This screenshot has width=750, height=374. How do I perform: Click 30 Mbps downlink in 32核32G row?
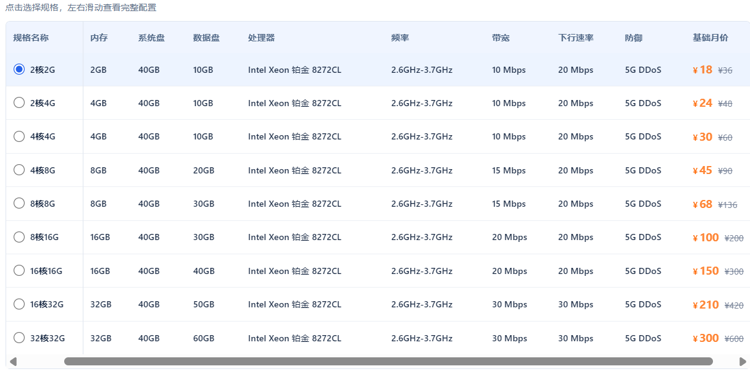576,338
